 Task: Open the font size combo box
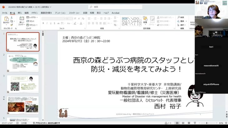coord(69,19)
